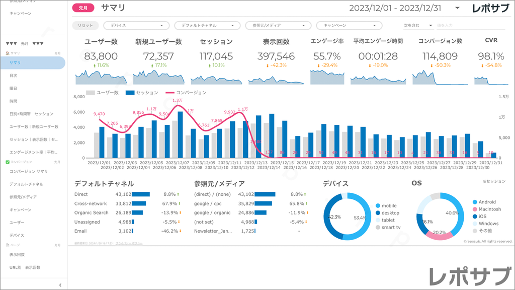Collapse the sidebar with the chevron arrow

click(60, 285)
